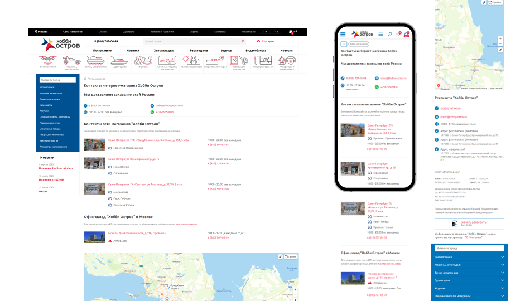
Task: Expand Машины, автомодели in mobile category list
Action: 502,265
